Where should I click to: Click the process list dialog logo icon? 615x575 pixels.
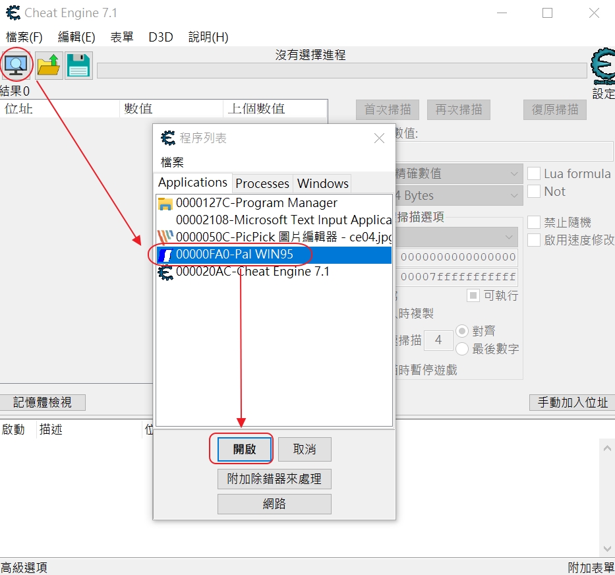pos(168,138)
